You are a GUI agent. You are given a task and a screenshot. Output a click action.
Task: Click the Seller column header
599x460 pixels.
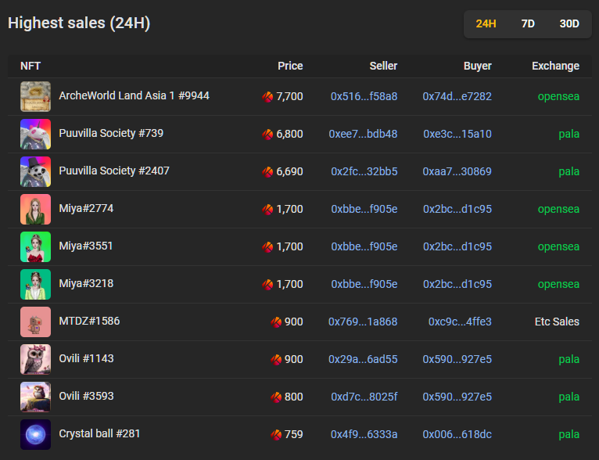click(383, 66)
